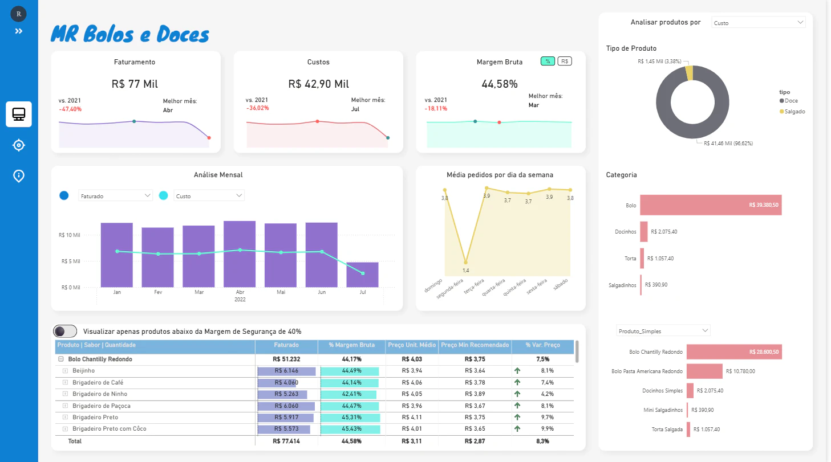Switch Margem Bruta to % view

[x=548, y=61]
